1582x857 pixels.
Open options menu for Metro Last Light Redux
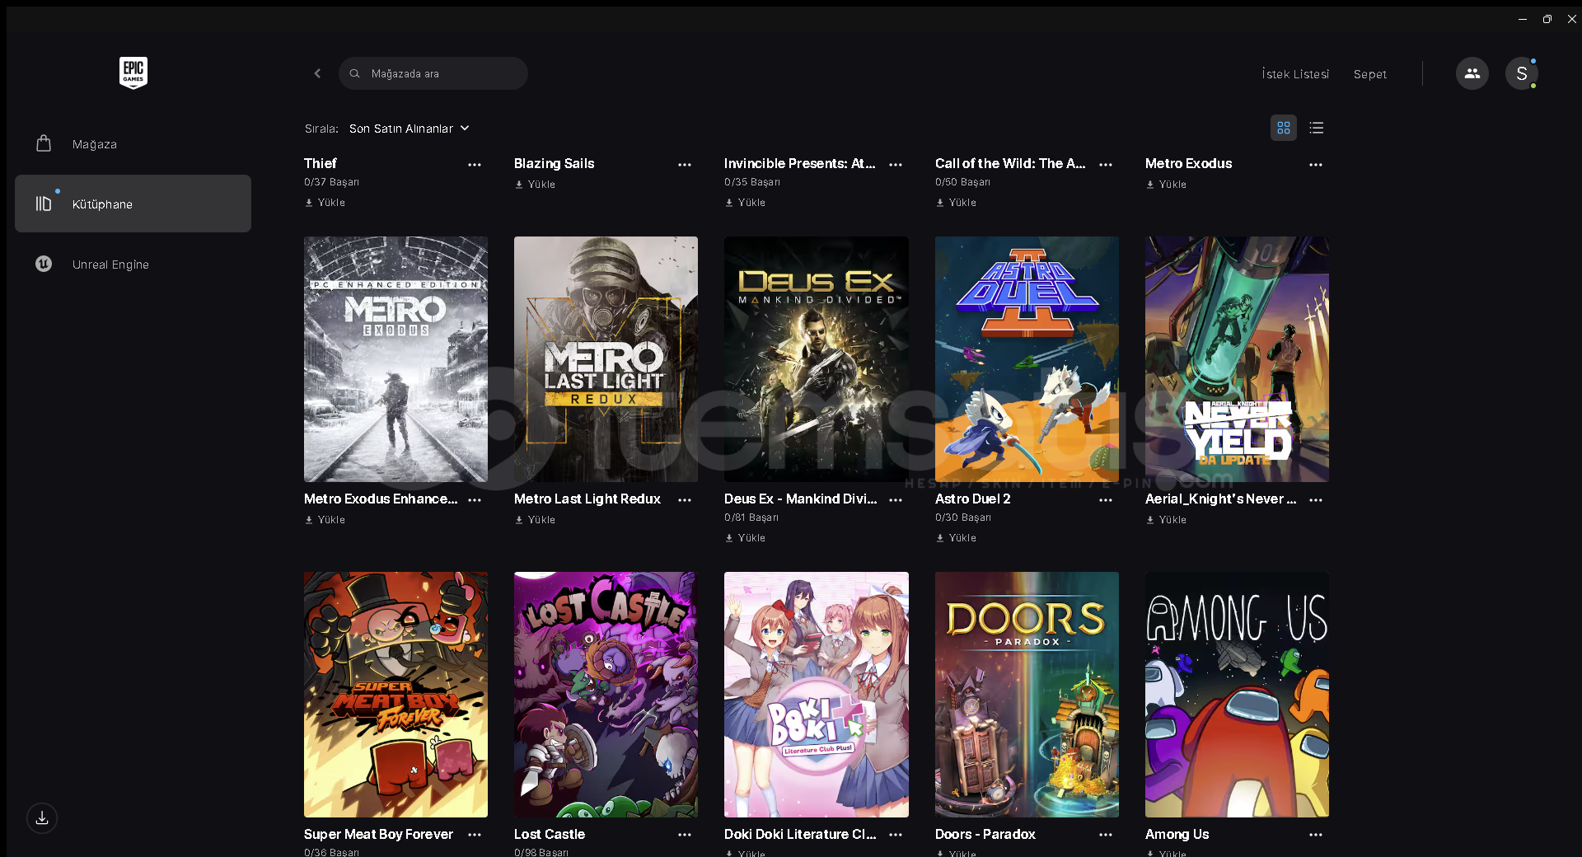pyautogui.click(x=685, y=500)
